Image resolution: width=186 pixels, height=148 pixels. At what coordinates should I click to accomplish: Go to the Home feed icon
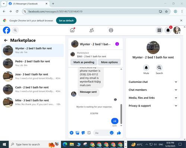click(72, 30)
